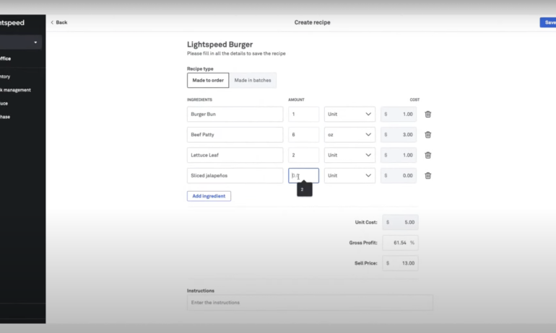Viewport: 556px width, 333px height.
Task: Expand the Beef Patty oz unit dropdown
Action: coord(349,135)
